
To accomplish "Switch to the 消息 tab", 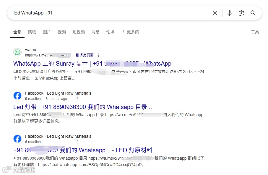I will coord(95,32).
